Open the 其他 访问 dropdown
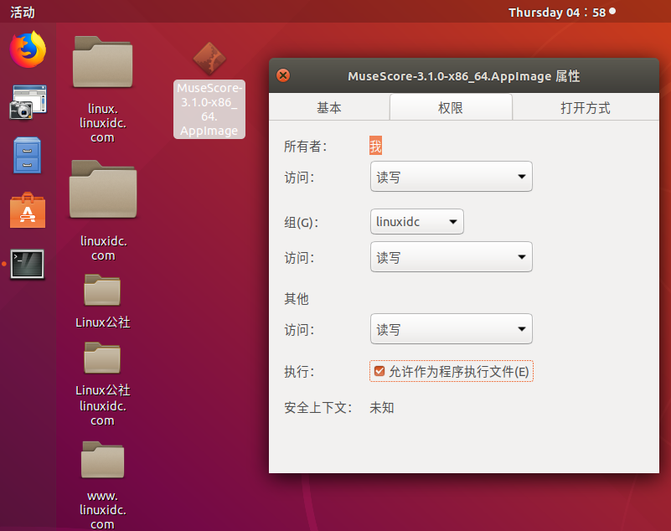This screenshot has height=531, width=671. pos(451,328)
